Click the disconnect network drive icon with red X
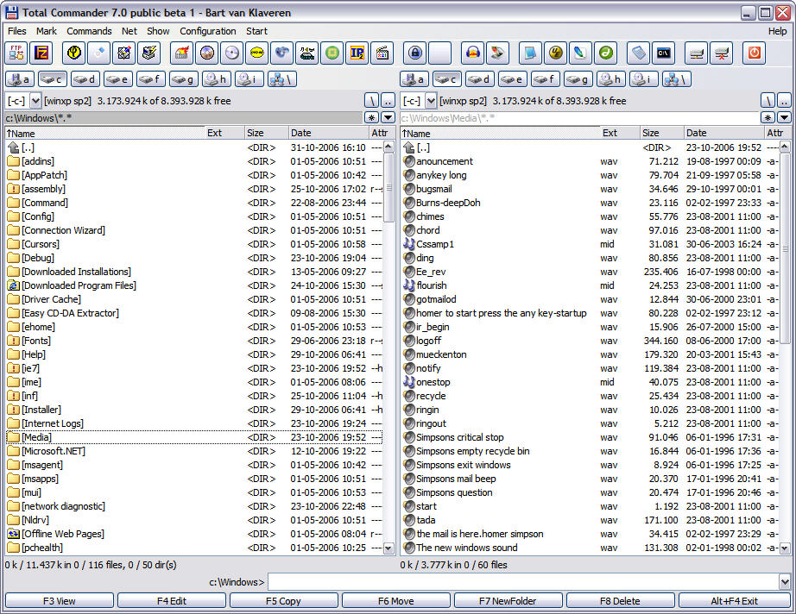Image resolution: width=796 pixels, height=614 pixels. coord(722,53)
